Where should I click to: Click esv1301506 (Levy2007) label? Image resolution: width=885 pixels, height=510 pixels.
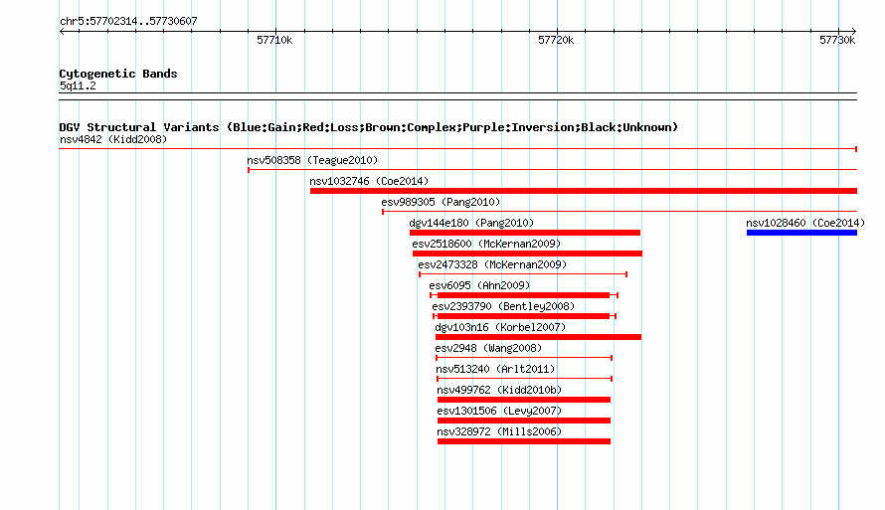[x=499, y=411]
